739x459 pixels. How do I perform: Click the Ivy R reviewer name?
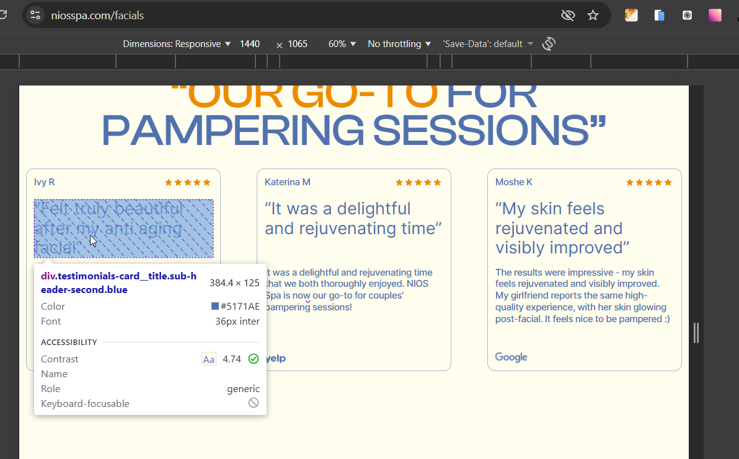point(44,182)
